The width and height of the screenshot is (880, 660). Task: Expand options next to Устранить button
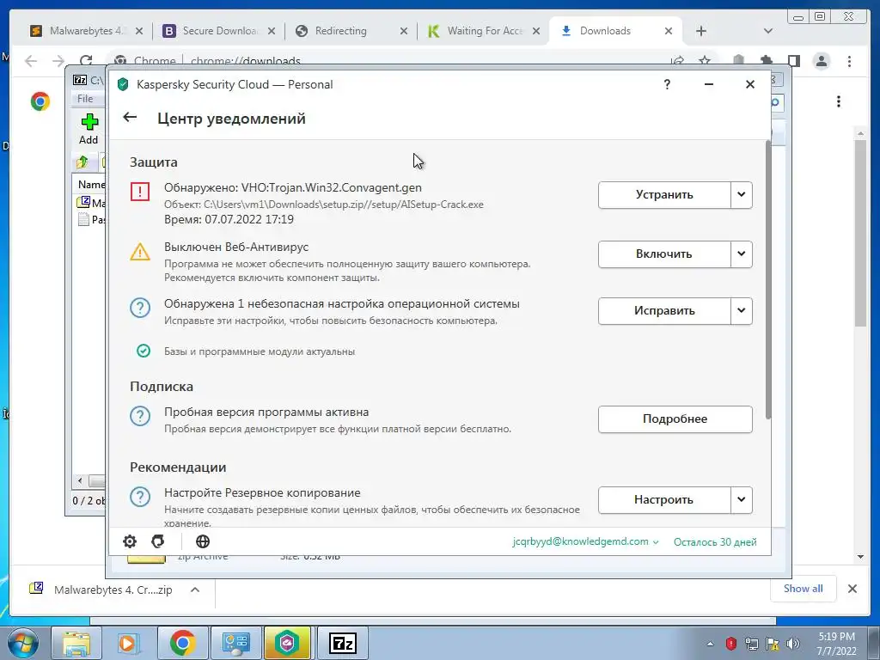(x=742, y=195)
